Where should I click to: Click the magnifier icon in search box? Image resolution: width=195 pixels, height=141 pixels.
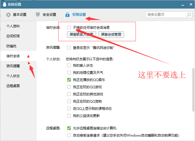tap(189, 15)
